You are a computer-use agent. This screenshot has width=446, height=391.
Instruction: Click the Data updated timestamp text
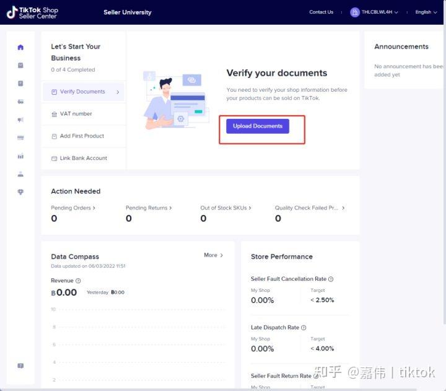tap(88, 266)
